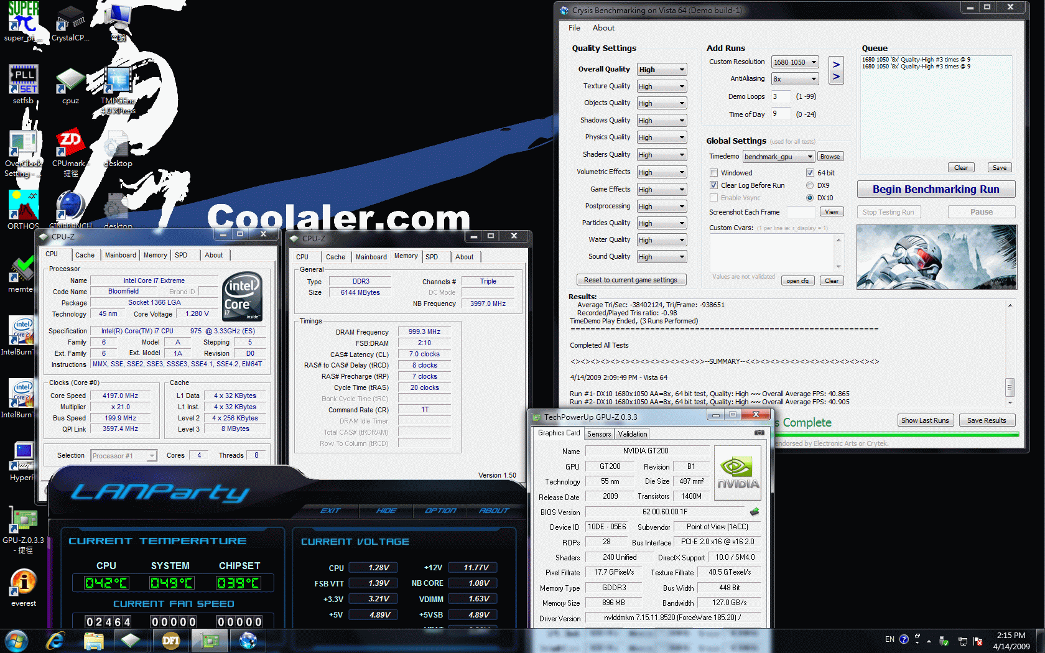Screen dimensions: 1045x653
Task: Expand the Physics Quality dropdown
Action: (662, 137)
